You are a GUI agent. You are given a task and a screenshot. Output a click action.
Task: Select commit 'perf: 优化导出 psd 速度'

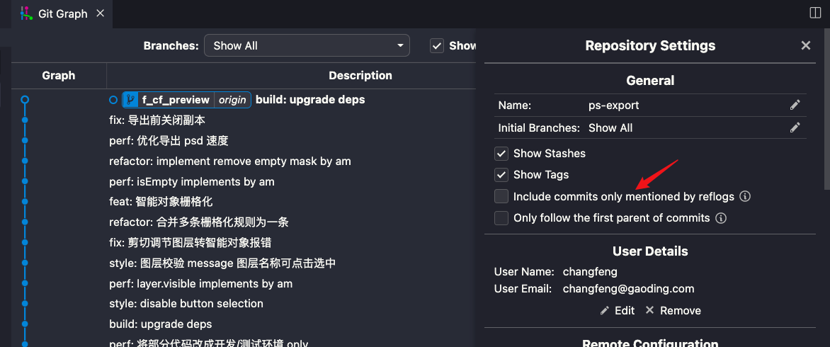pos(169,141)
